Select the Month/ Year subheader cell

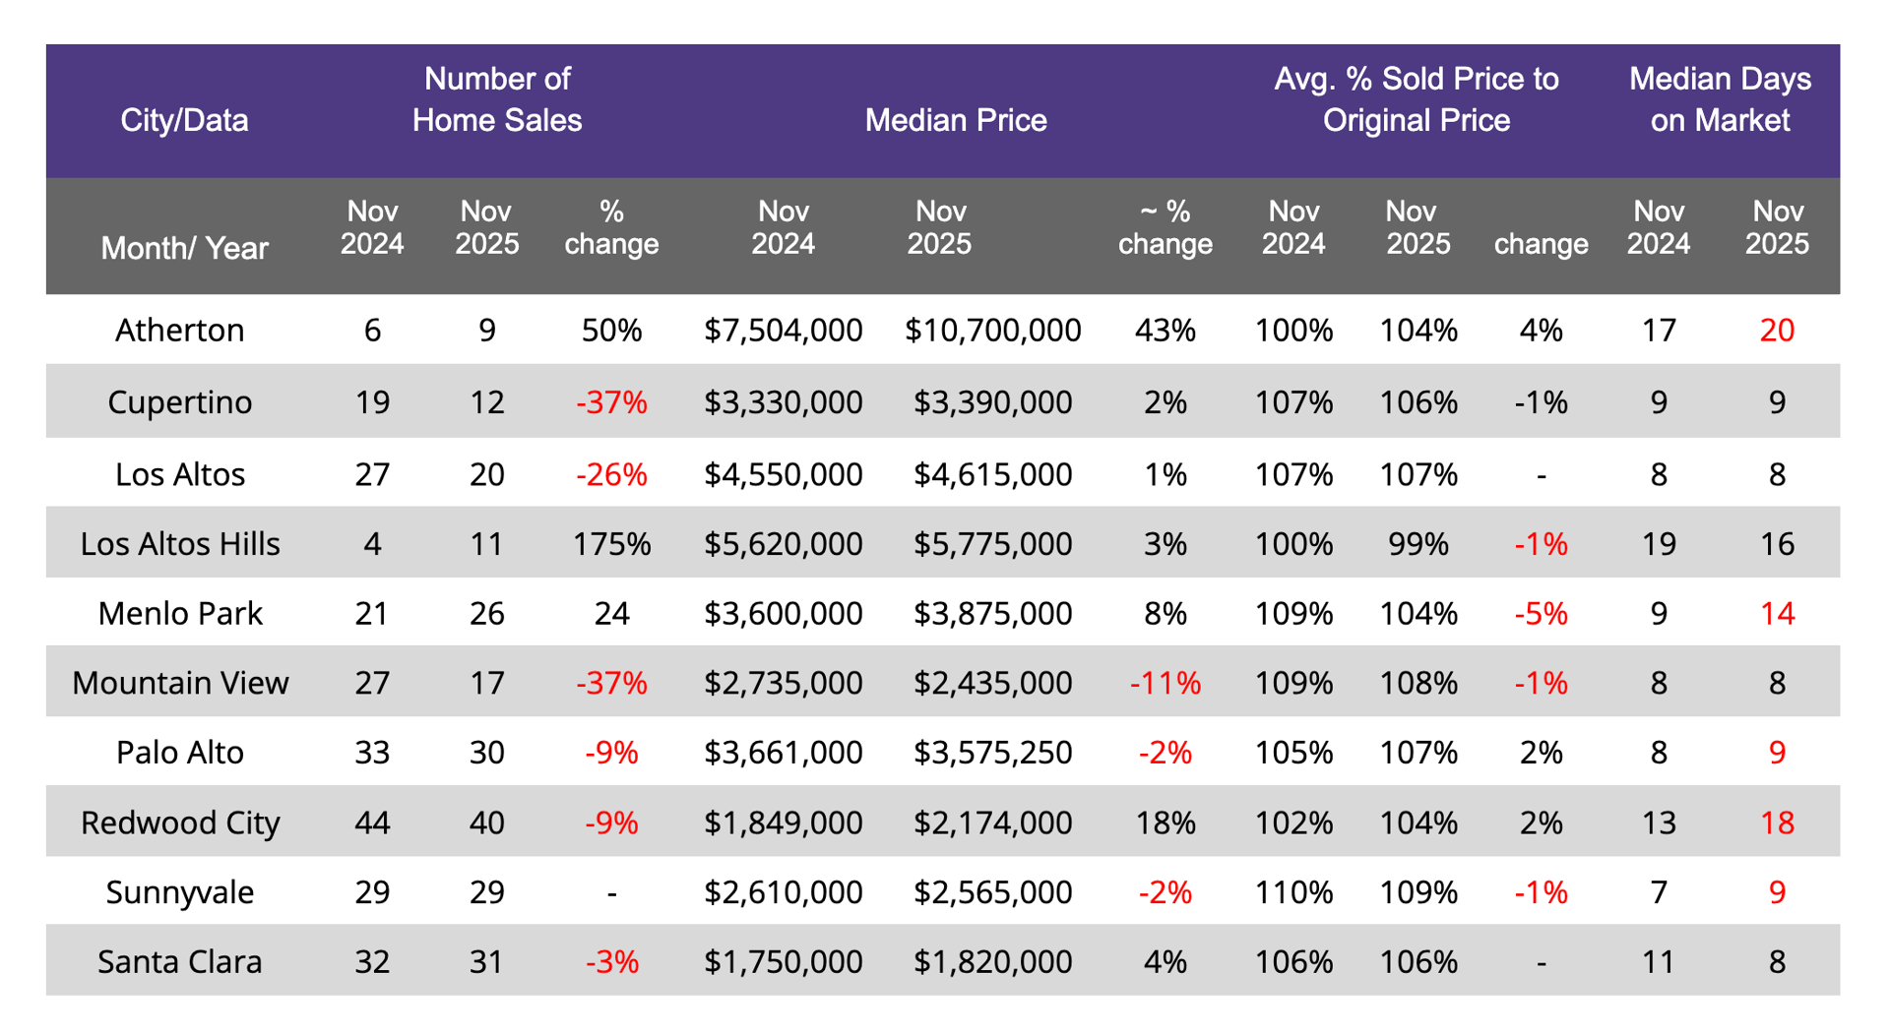click(184, 248)
